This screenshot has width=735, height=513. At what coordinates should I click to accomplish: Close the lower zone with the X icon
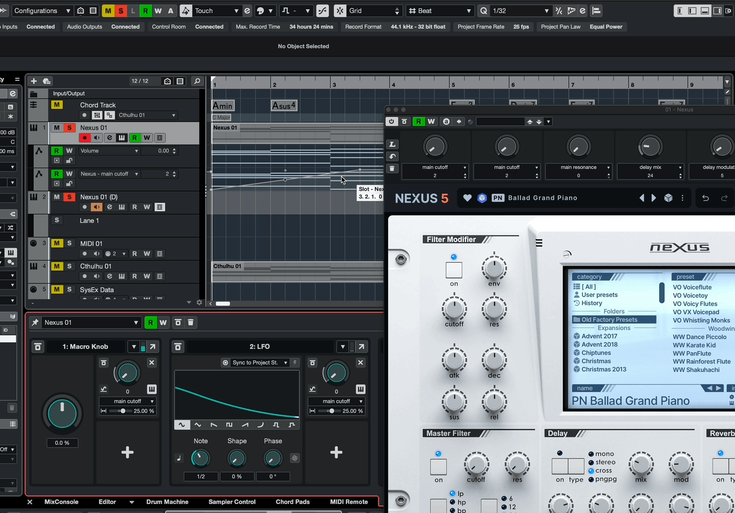tap(30, 501)
